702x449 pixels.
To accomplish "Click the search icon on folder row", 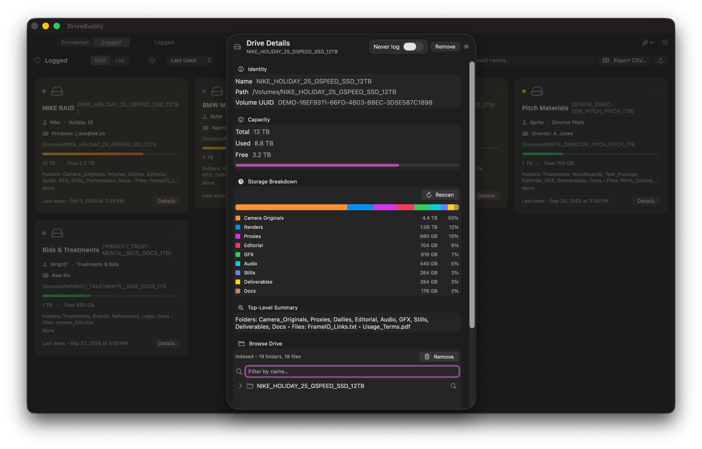I will pos(453,386).
